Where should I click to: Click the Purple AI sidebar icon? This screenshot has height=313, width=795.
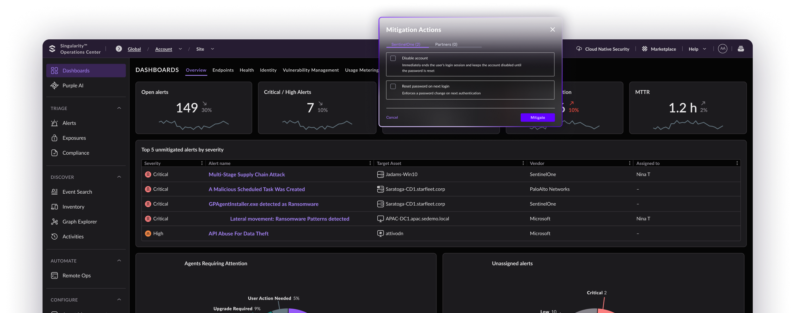[x=54, y=86]
